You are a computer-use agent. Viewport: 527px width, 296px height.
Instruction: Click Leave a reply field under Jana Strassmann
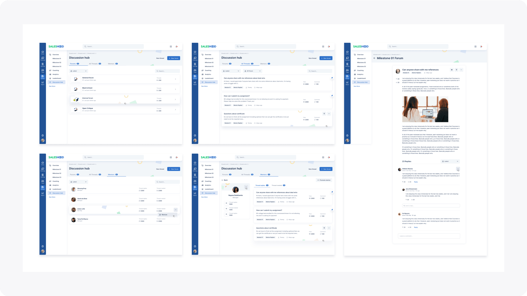pos(431,206)
